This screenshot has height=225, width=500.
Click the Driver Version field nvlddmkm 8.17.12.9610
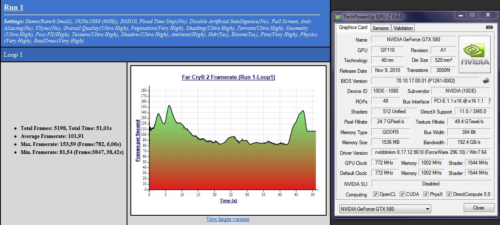(431, 153)
